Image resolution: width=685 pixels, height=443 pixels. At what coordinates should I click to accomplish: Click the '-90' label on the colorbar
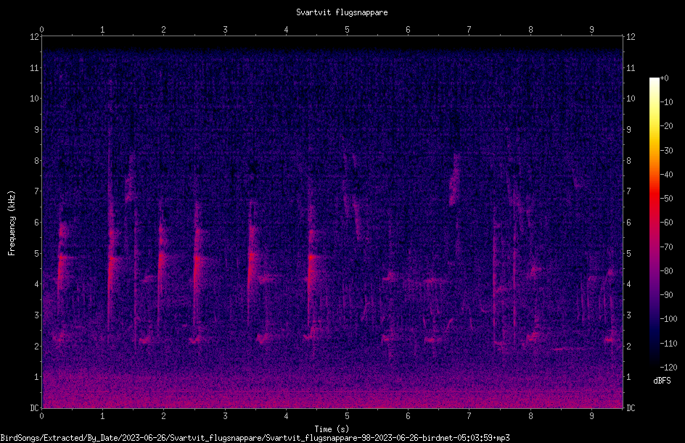point(666,295)
